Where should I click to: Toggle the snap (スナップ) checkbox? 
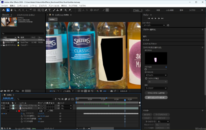coord(91,10)
